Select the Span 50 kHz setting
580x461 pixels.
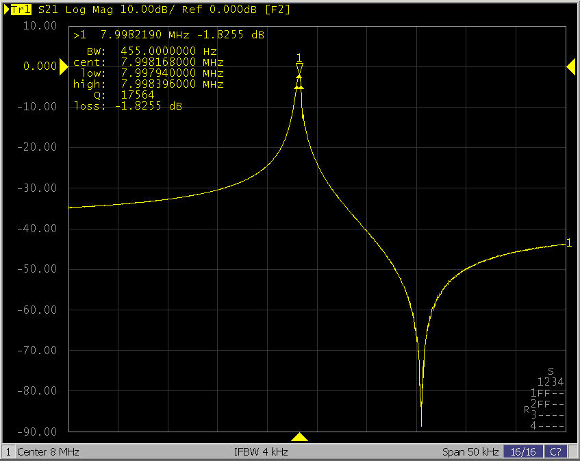pyautogui.click(x=471, y=452)
